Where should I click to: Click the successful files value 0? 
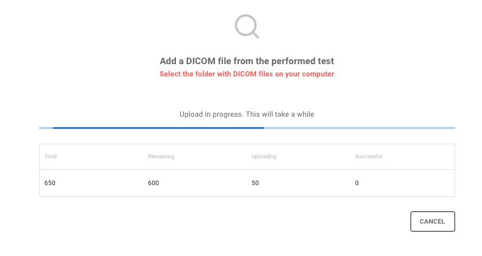point(357,183)
